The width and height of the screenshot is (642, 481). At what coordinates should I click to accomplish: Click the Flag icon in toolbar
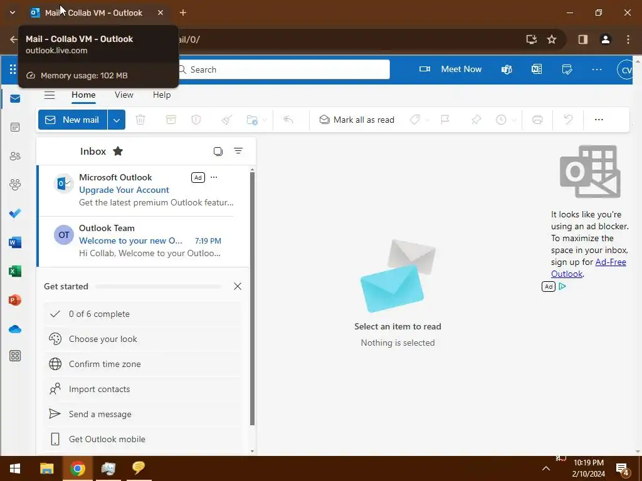click(445, 120)
